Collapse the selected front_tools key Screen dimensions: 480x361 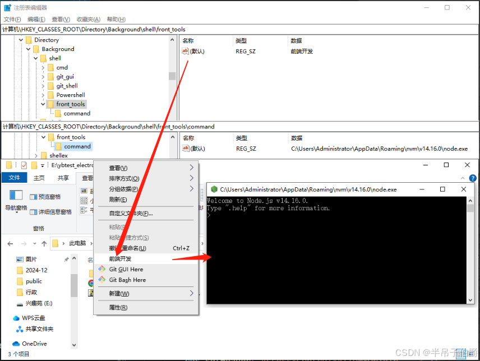[x=43, y=104]
